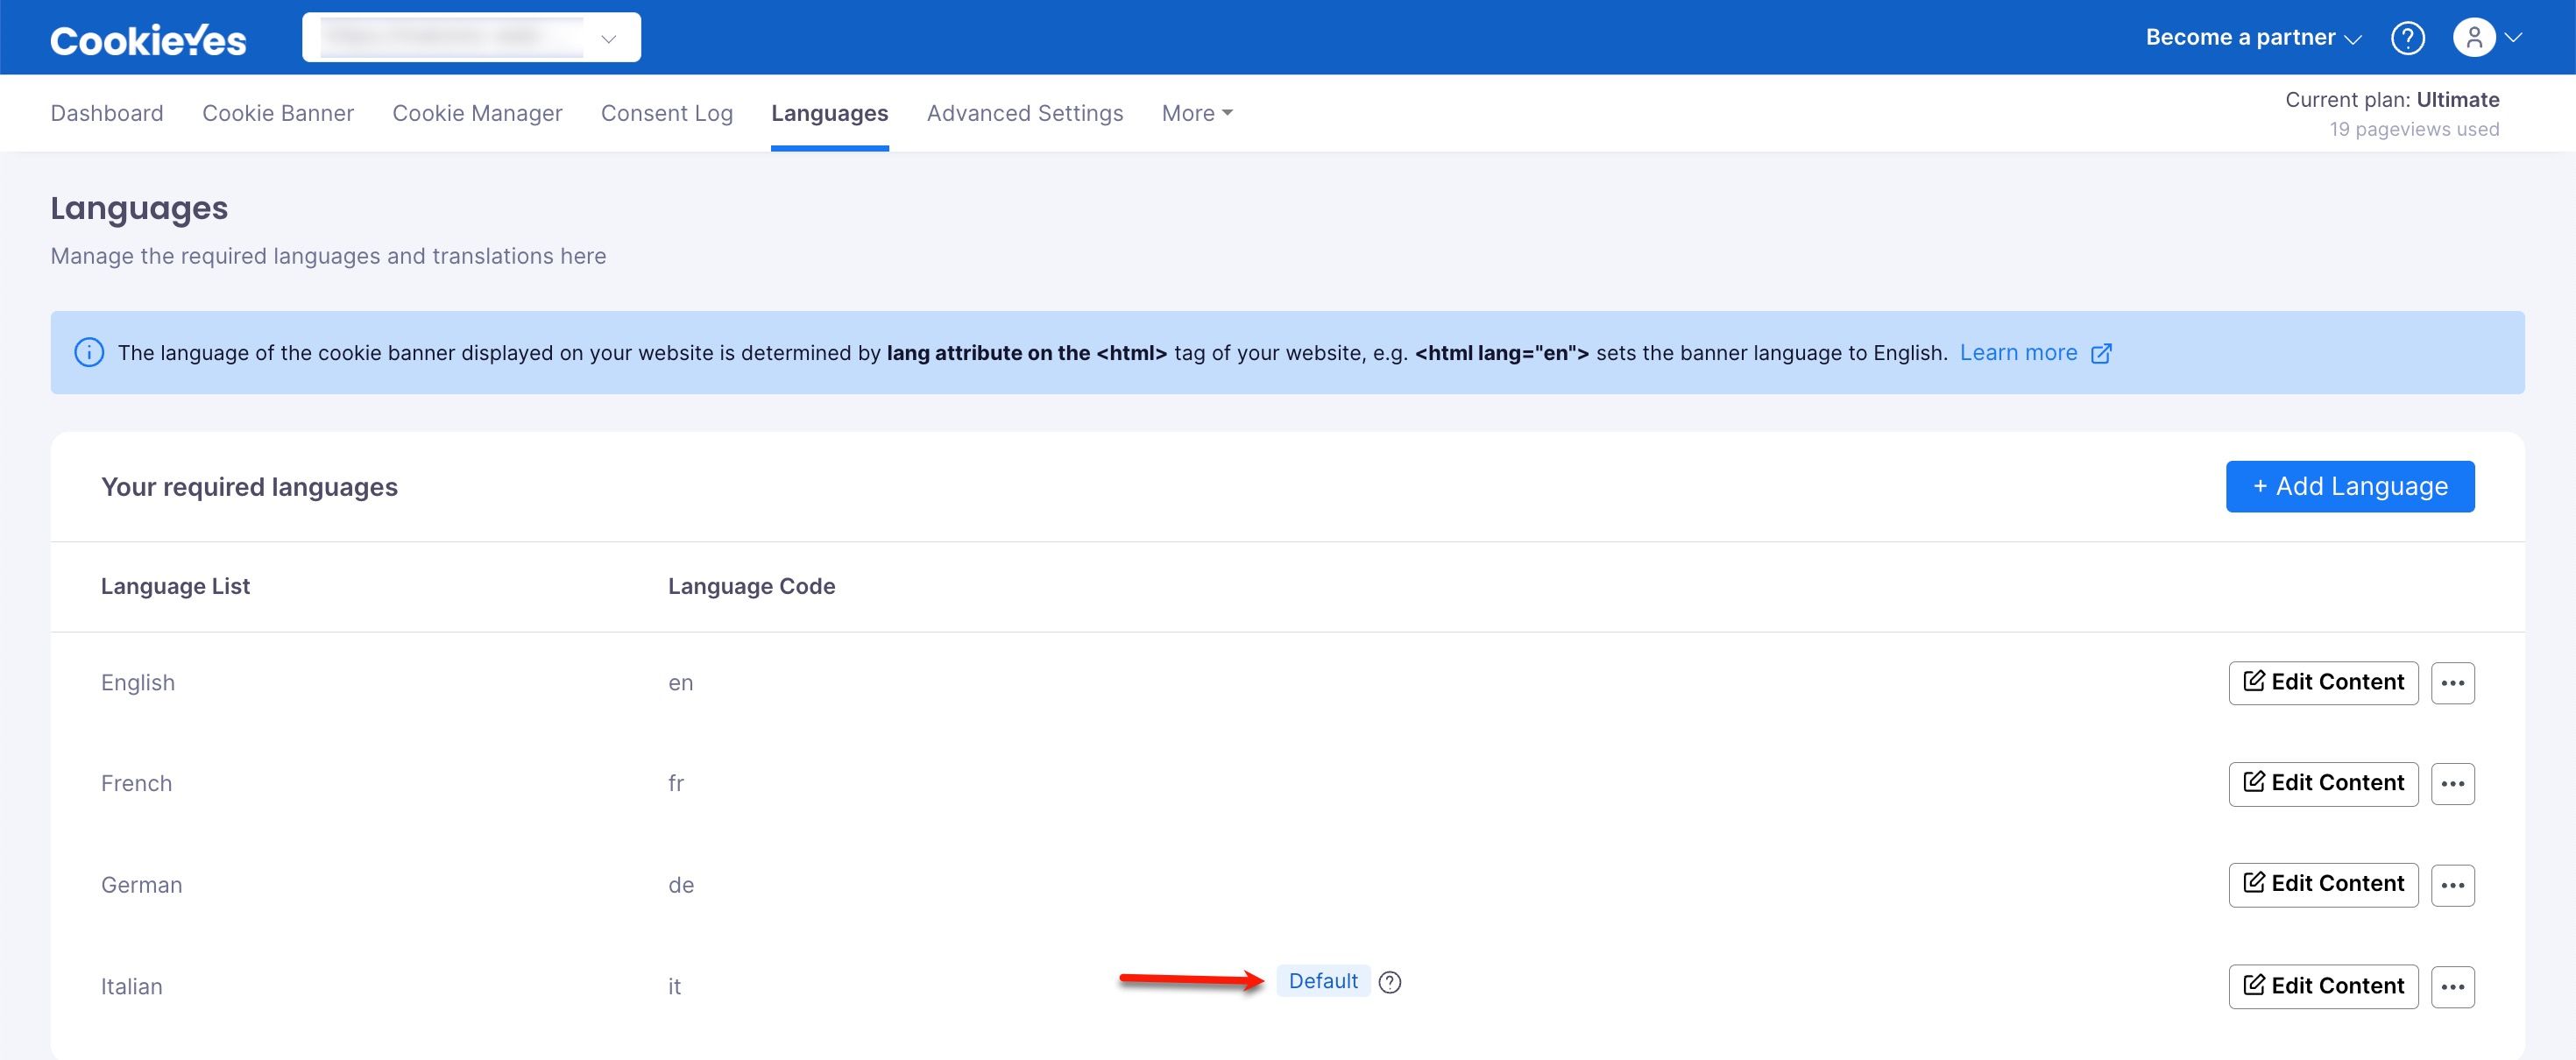Expand the account chevron beside avatar
This screenshot has width=2576, height=1060.
click(2513, 38)
